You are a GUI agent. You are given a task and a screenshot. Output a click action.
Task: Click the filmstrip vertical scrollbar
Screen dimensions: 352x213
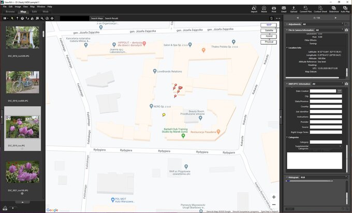[43, 34]
